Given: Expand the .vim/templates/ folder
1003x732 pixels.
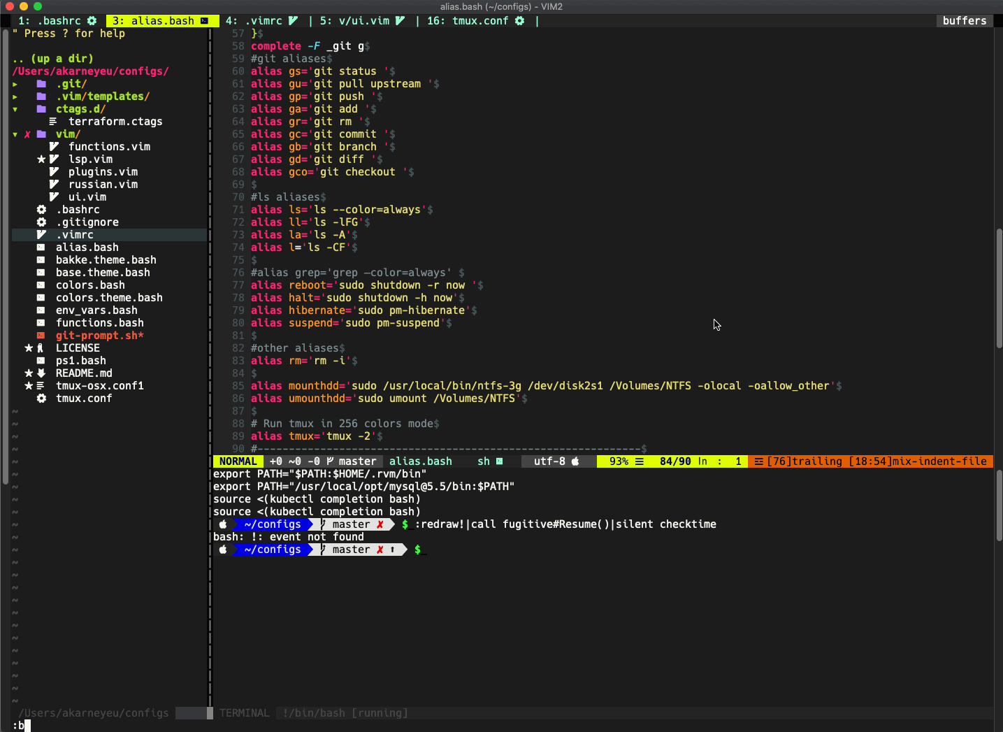Looking at the screenshot, I should point(15,96).
